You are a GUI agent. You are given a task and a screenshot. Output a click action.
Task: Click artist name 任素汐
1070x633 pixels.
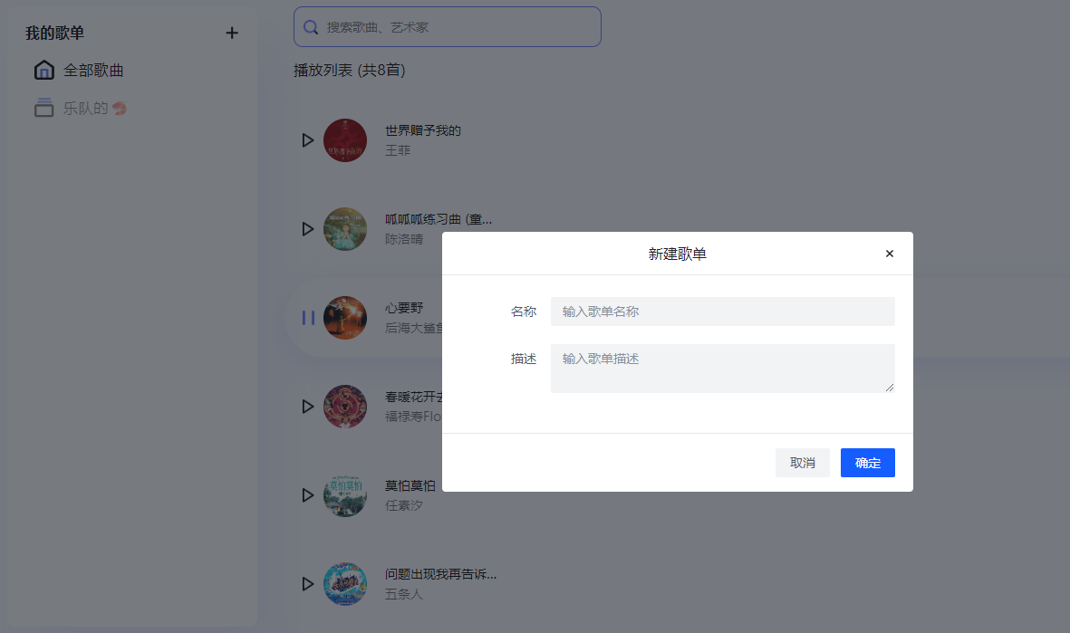(404, 505)
